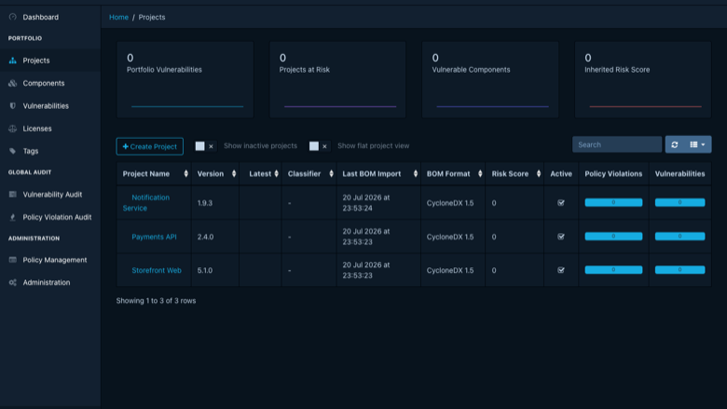Click Vulnerabilities bar for Notification Service
Image resolution: width=727 pixels, height=409 pixels.
click(679, 202)
